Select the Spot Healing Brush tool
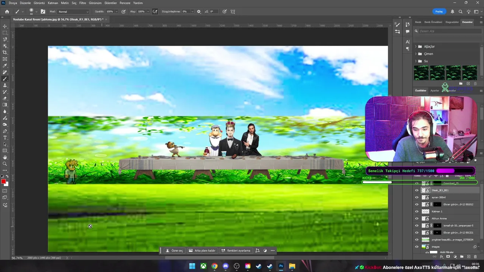 click(x=5, y=72)
